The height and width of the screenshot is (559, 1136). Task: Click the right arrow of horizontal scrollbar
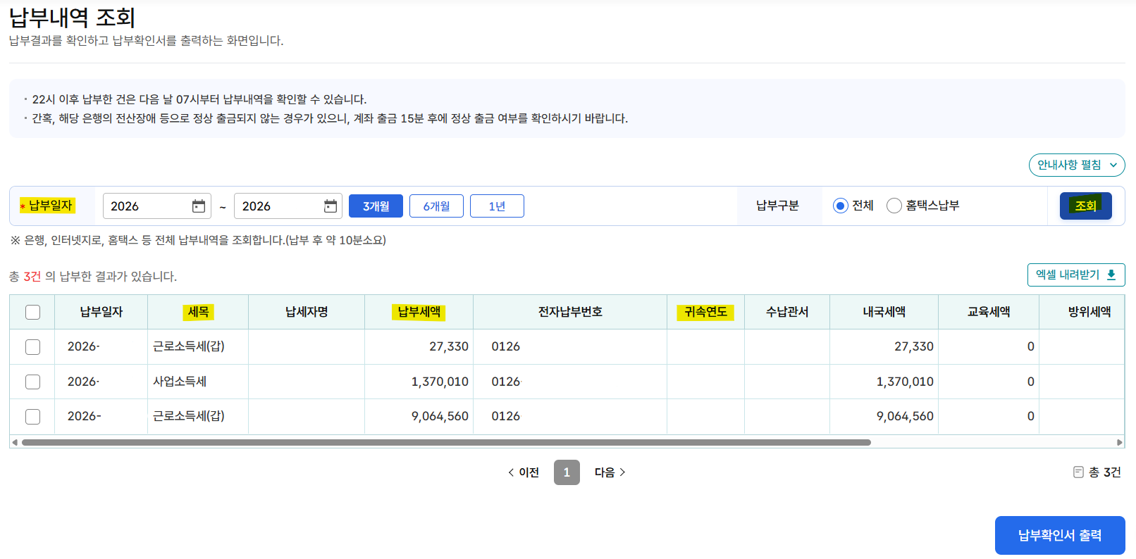(1120, 443)
